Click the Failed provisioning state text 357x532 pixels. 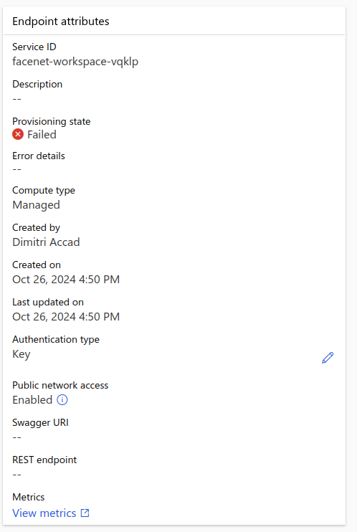[42, 135]
